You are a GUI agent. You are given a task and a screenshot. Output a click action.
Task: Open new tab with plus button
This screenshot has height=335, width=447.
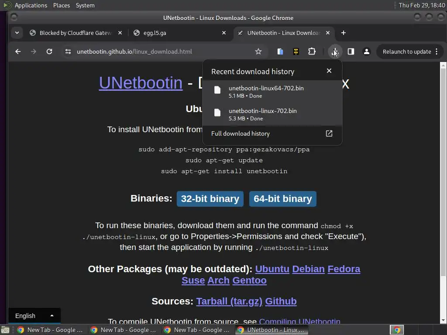pos(344,33)
